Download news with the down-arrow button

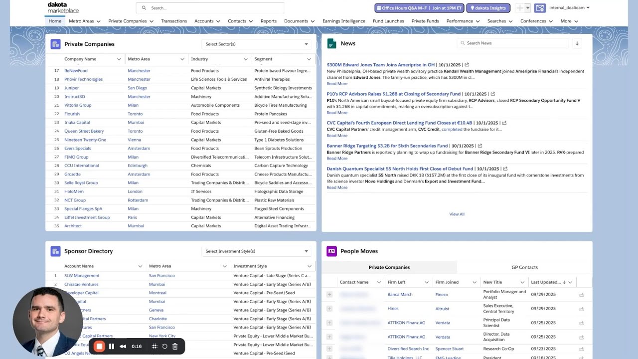tap(577, 43)
